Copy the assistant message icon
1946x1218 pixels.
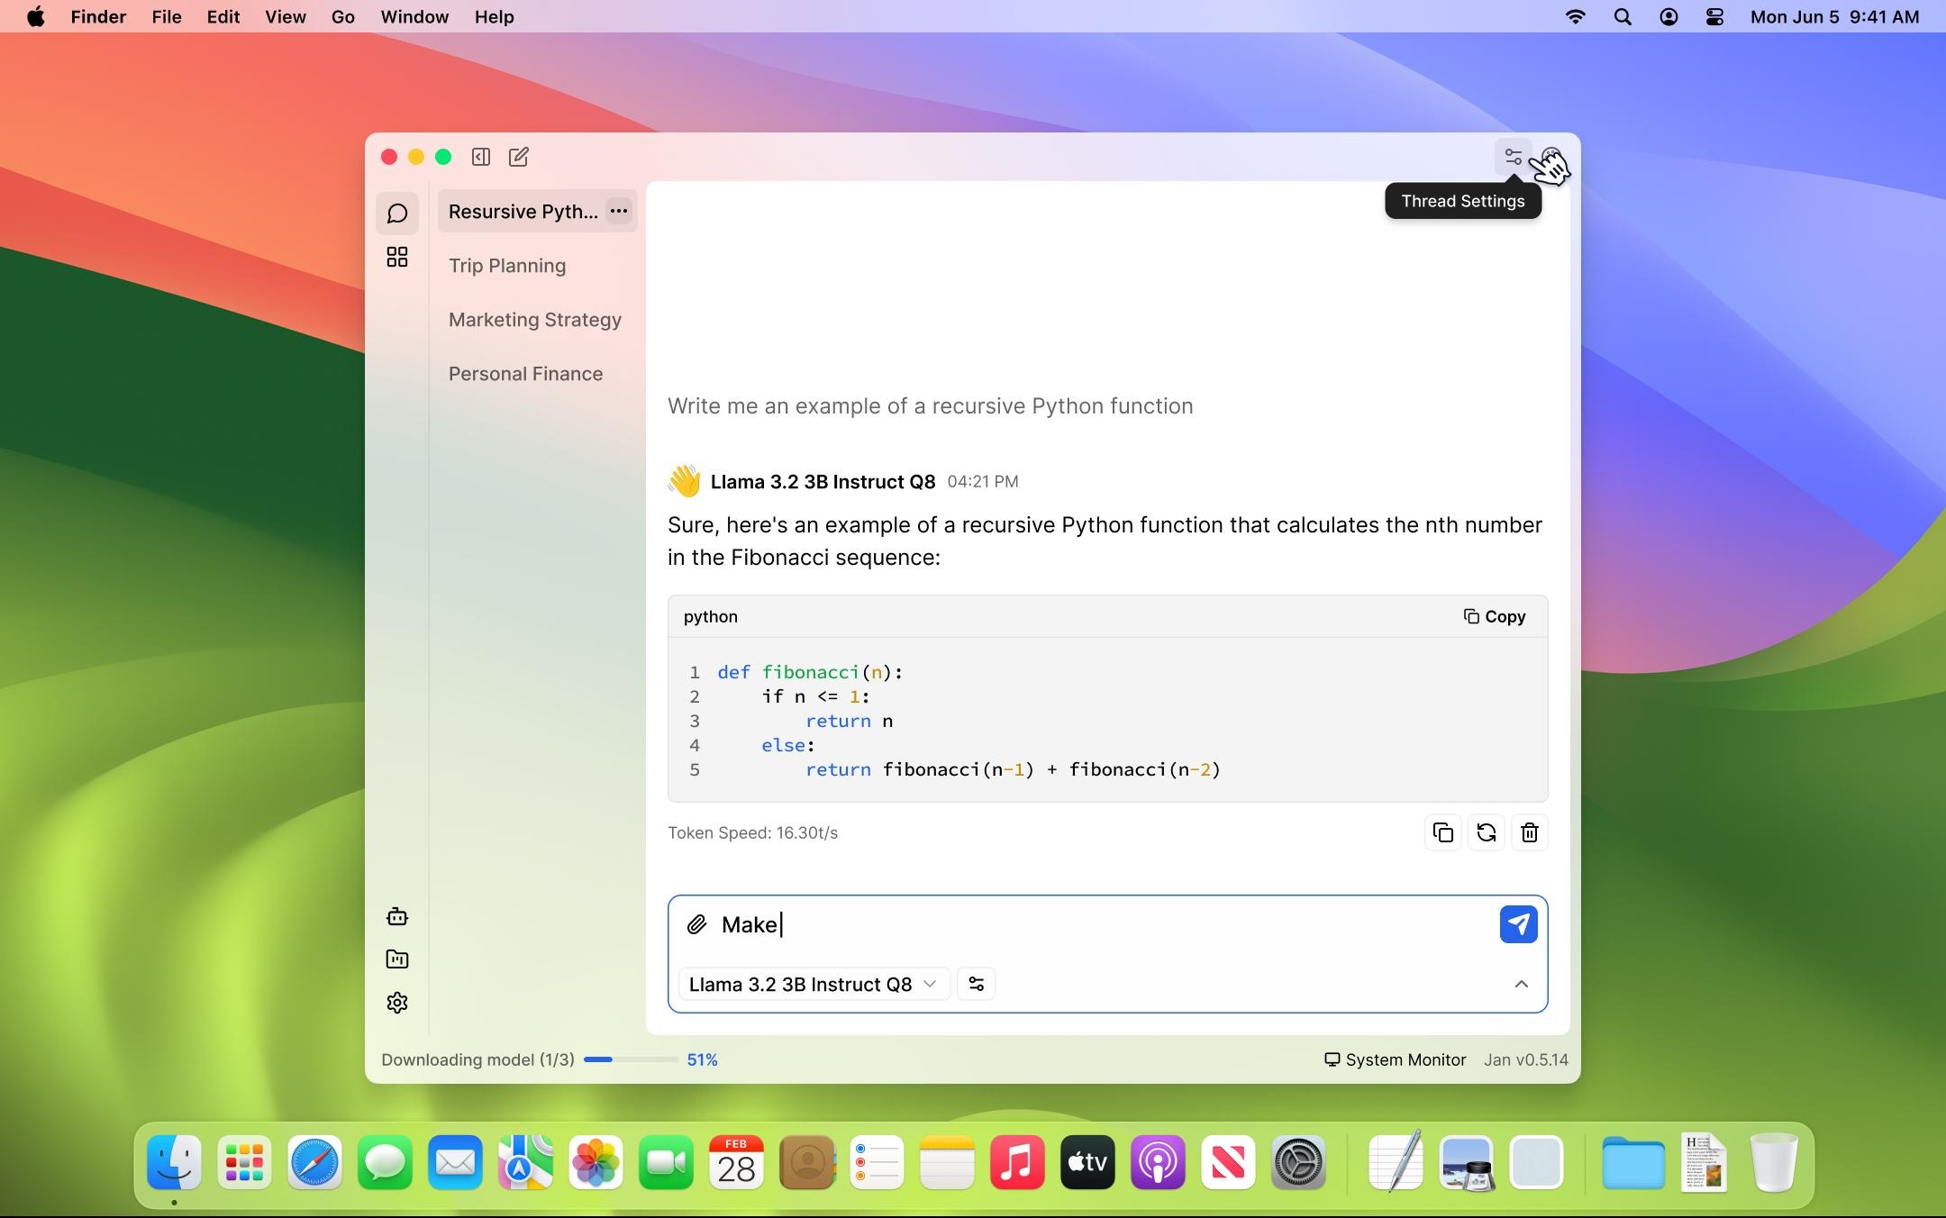tap(1443, 832)
